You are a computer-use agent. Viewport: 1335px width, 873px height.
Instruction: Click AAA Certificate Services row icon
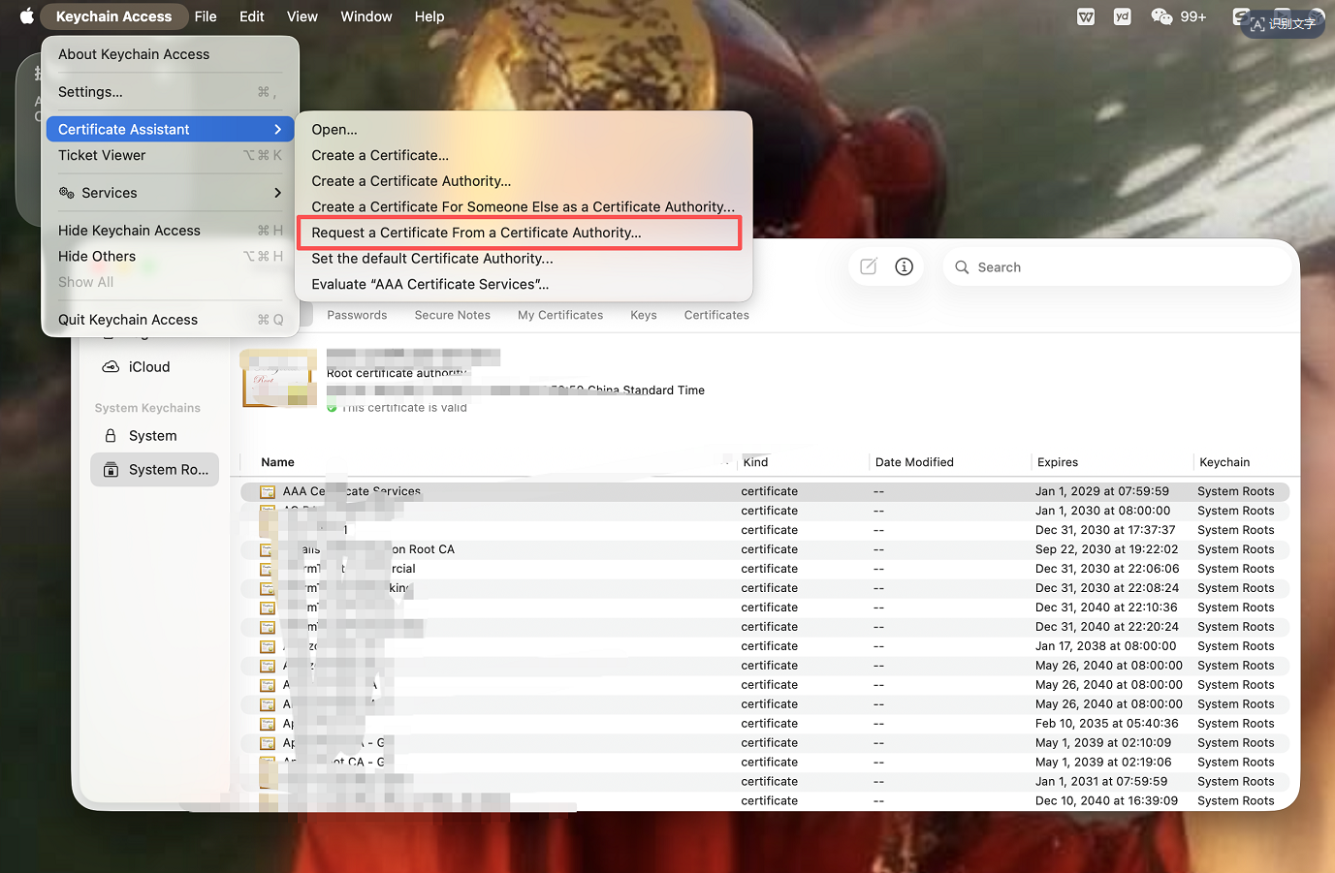click(x=268, y=492)
